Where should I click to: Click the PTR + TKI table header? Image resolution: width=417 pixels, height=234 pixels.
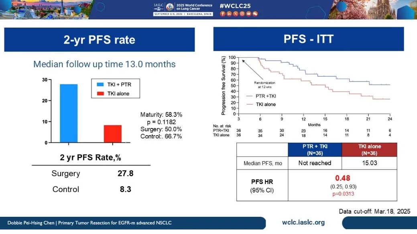[314, 149]
